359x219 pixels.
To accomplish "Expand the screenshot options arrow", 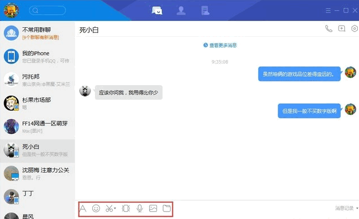I will pyautogui.click(x=115, y=208).
